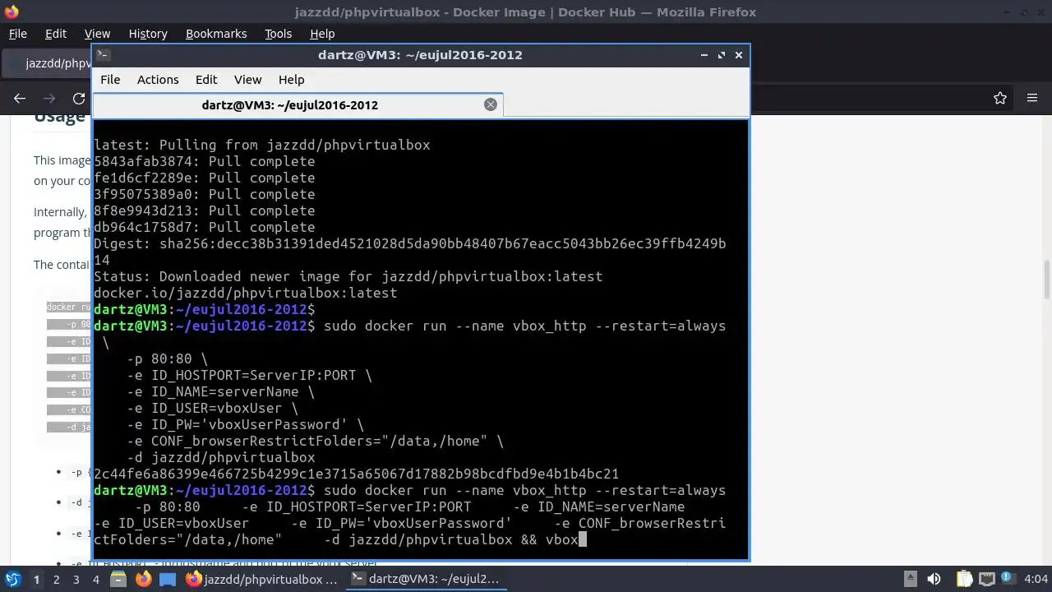
Task: Click the Firefox logo in title bar
Action: pyautogui.click(x=11, y=12)
